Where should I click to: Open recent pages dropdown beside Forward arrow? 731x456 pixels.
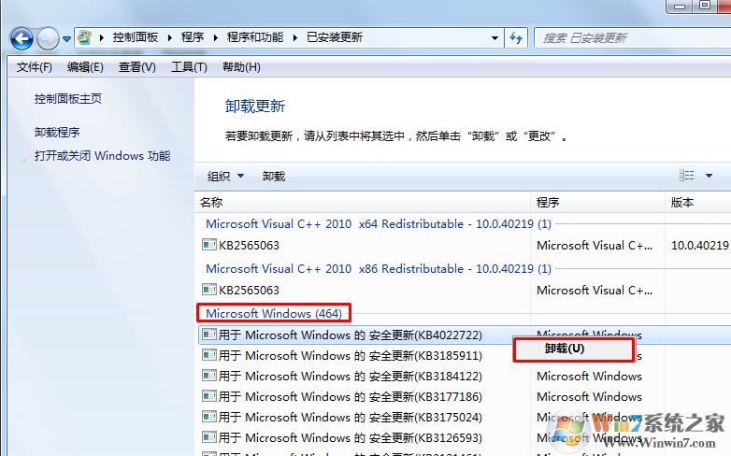click(x=66, y=39)
